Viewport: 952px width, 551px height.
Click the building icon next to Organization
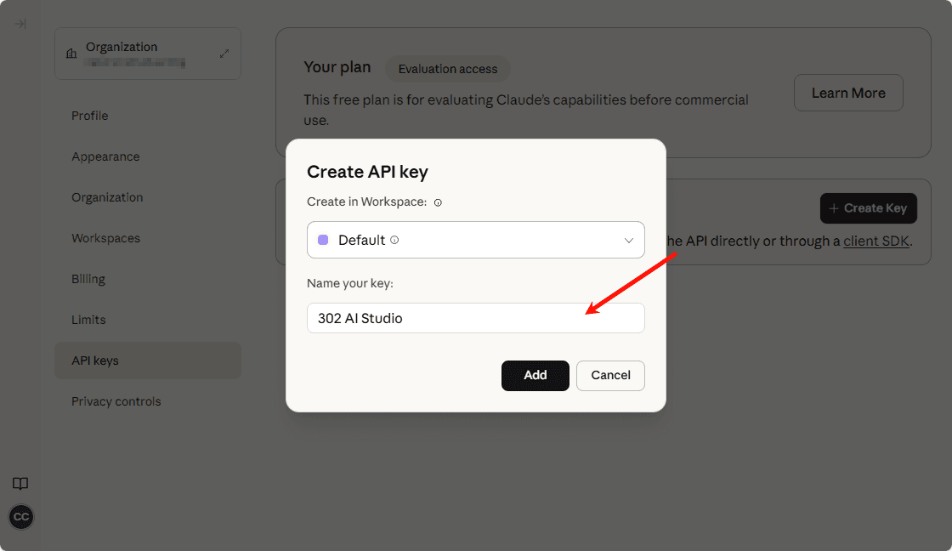click(x=72, y=53)
